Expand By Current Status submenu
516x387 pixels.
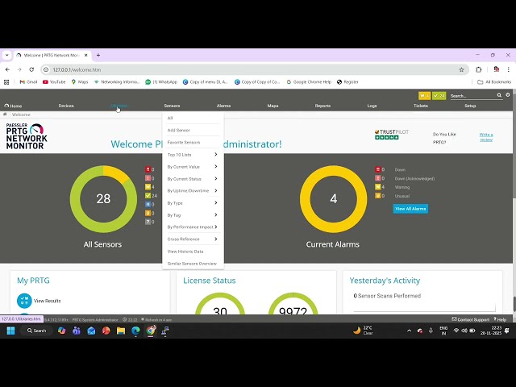pos(193,179)
